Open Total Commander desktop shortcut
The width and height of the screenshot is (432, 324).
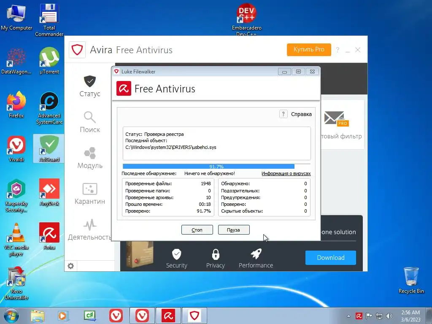(49, 20)
